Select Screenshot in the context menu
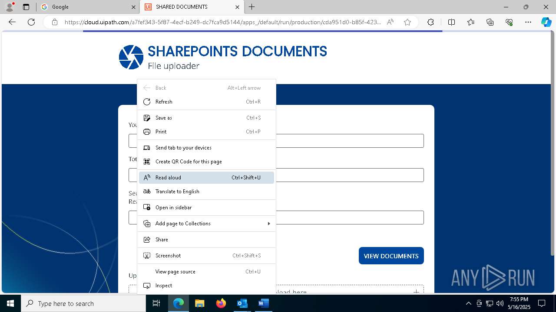The height and width of the screenshot is (312, 556). tap(206, 256)
